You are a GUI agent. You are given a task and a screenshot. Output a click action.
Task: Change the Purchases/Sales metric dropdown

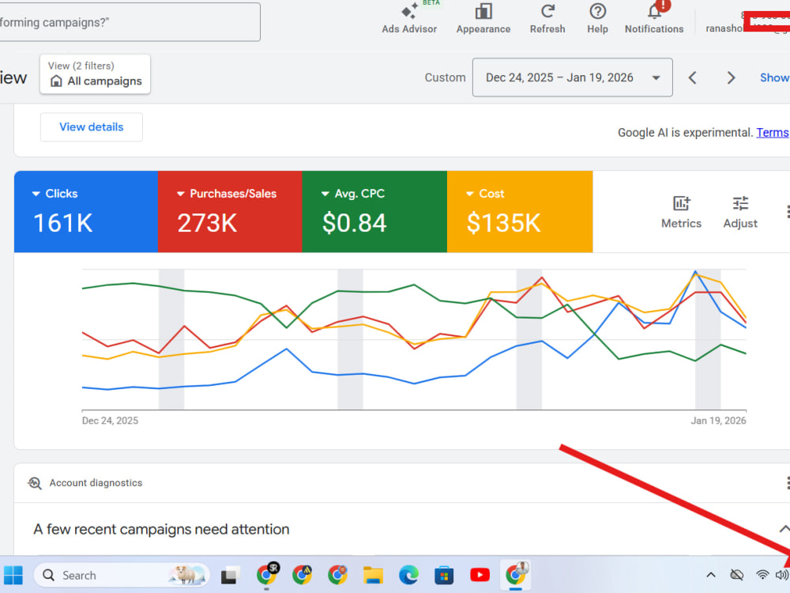pos(228,194)
